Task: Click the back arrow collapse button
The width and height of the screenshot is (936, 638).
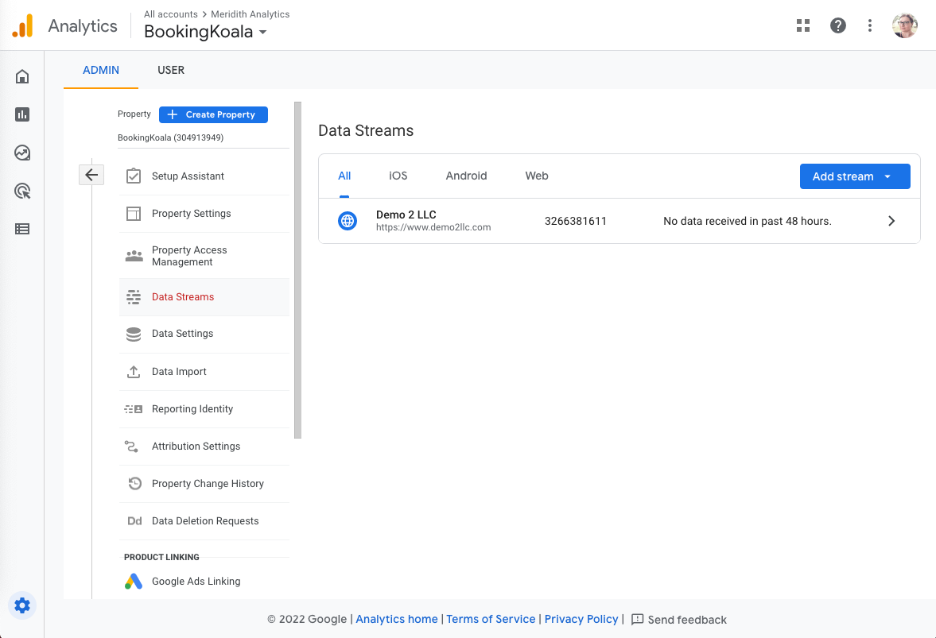Action: pos(91,175)
